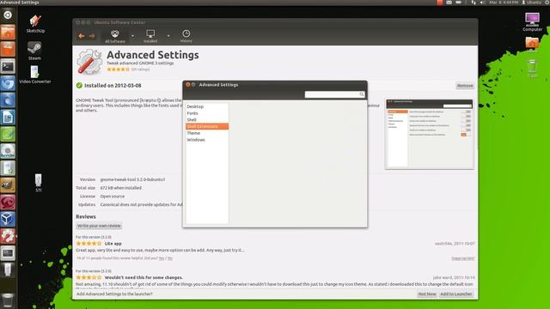
Task: Mark Lite app review helpful: Yes
Action: [x=162, y=258]
